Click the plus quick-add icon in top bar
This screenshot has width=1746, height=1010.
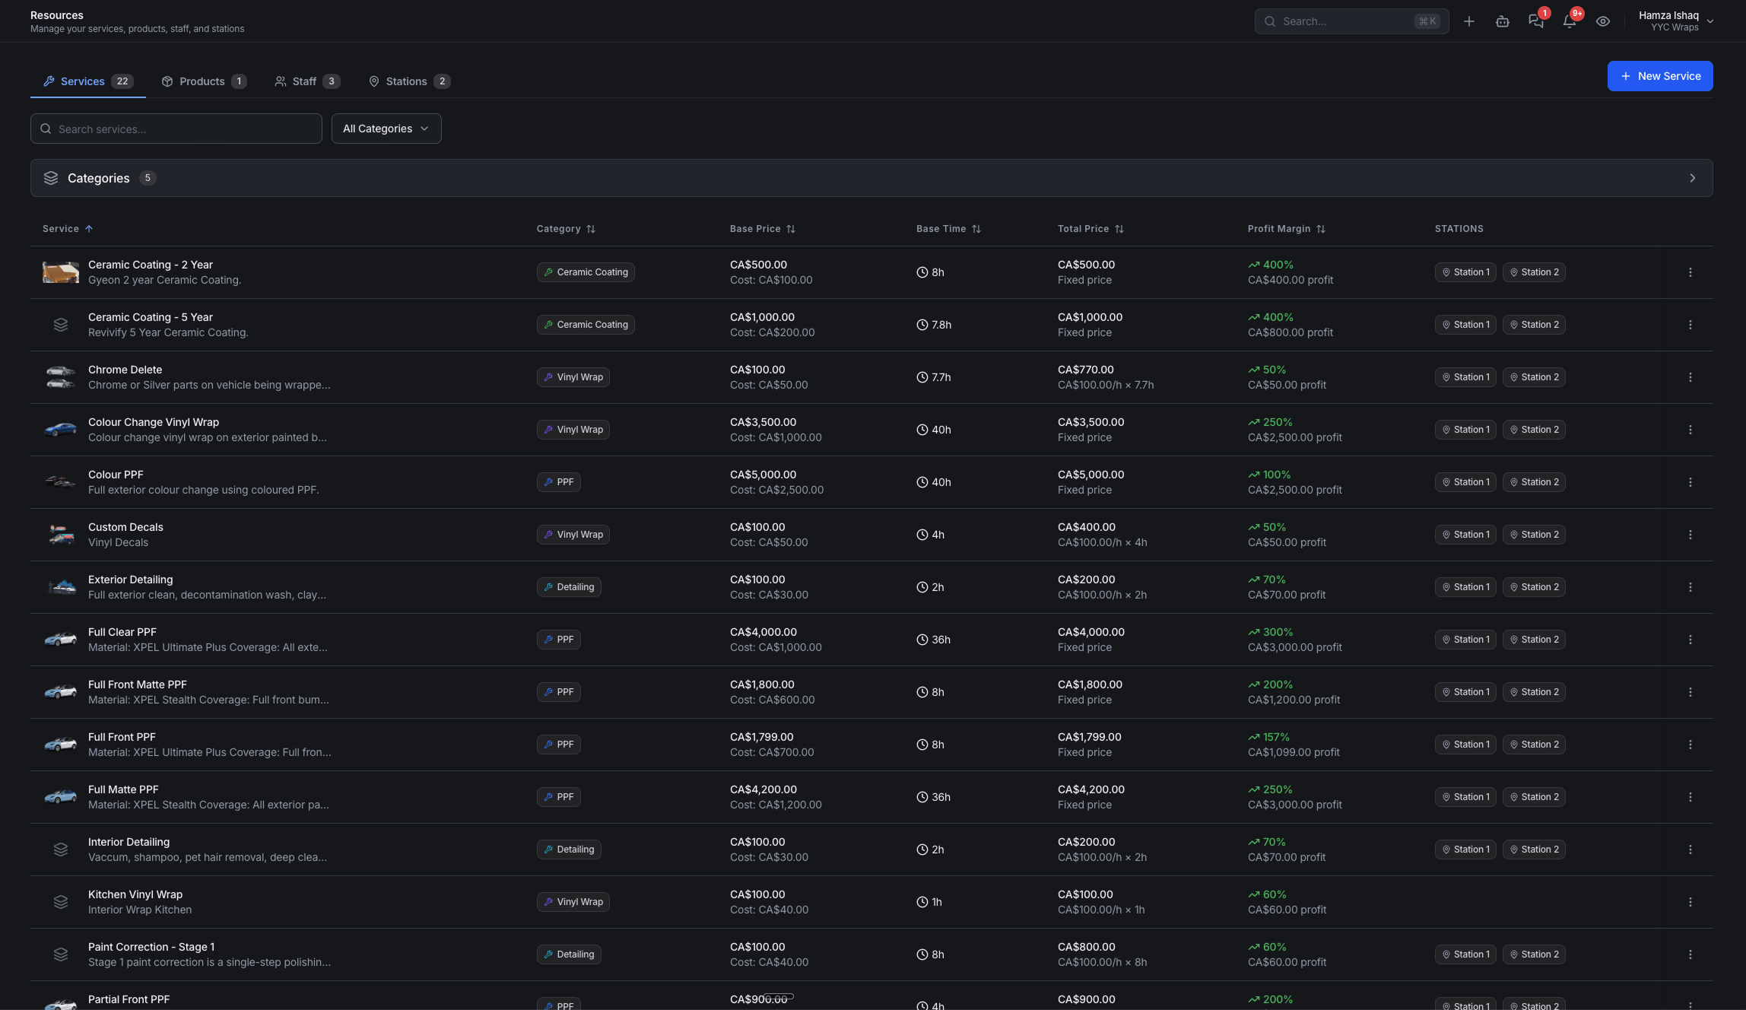1469,21
